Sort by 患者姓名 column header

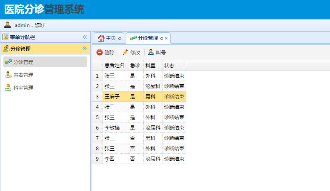click(115, 66)
